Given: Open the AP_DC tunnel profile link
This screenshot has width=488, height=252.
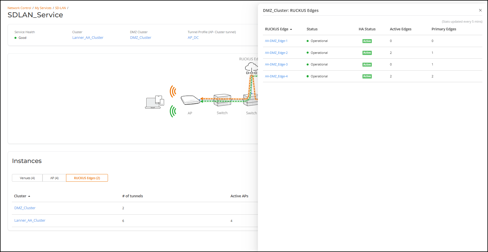Looking at the screenshot, I should coord(193,38).
